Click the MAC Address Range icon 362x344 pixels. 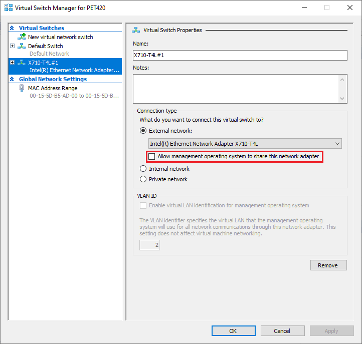22,88
